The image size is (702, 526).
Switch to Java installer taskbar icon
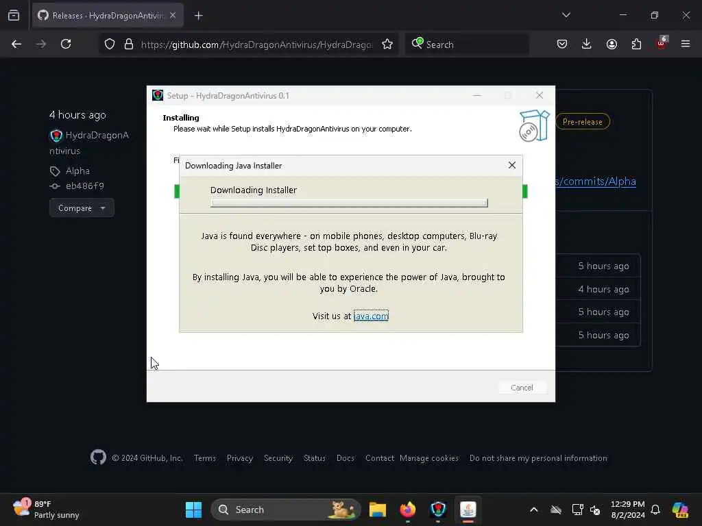[468, 510]
